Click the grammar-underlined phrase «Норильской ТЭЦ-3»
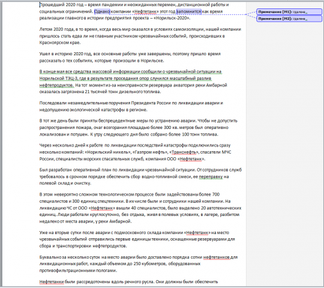The height and width of the screenshot is (288, 324). click(58, 79)
